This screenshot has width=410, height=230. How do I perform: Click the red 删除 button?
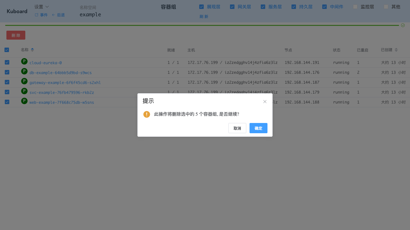point(16,35)
